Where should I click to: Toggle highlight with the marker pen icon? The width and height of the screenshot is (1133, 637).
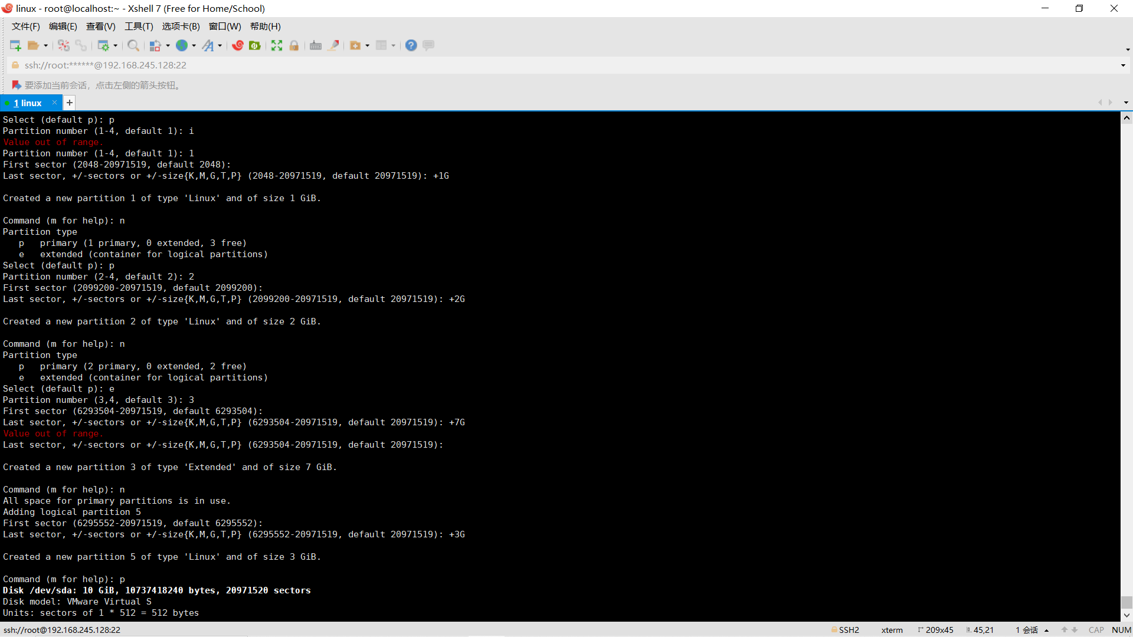[x=333, y=45]
